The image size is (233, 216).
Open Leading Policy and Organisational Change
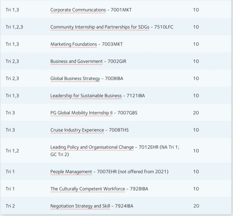(x=92, y=147)
